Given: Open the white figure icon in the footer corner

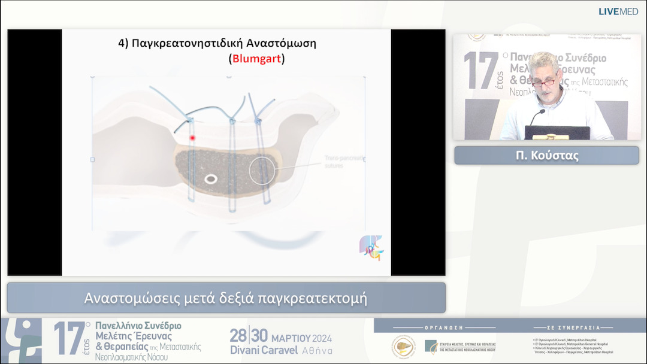Looking at the screenshot, I should [24, 339].
